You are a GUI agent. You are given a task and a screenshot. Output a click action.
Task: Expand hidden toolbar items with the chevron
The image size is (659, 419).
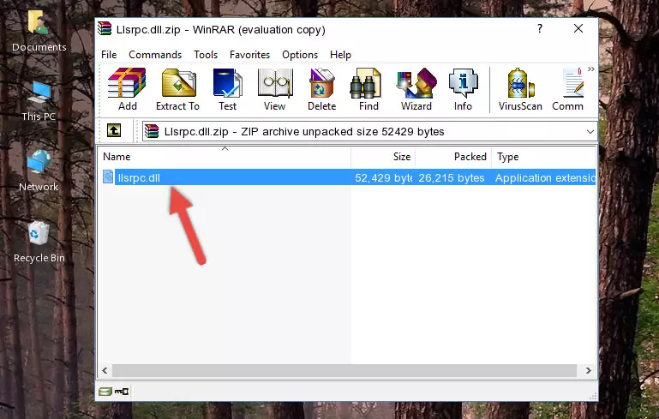(x=591, y=69)
